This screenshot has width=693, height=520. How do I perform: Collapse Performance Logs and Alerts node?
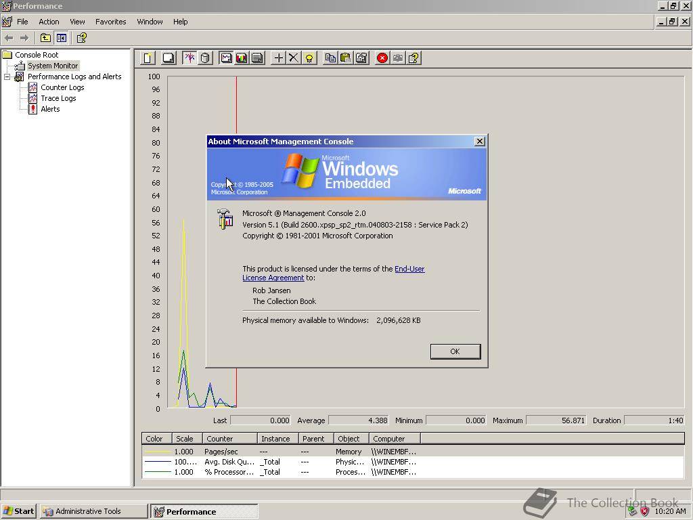coord(7,77)
